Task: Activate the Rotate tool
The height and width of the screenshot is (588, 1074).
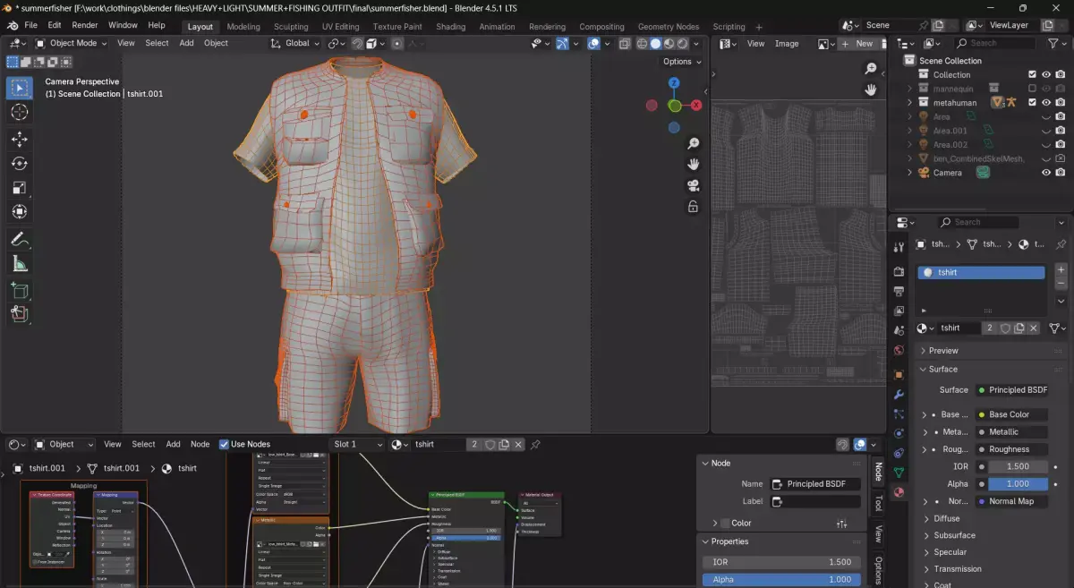Action: 19,164
